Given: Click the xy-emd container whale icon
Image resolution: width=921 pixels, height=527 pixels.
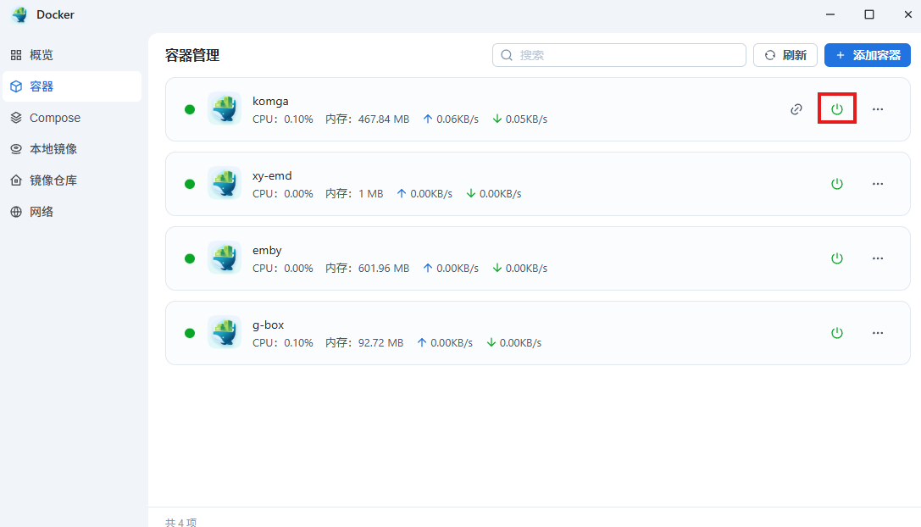Looking at the screenshot, I should 225,183.
